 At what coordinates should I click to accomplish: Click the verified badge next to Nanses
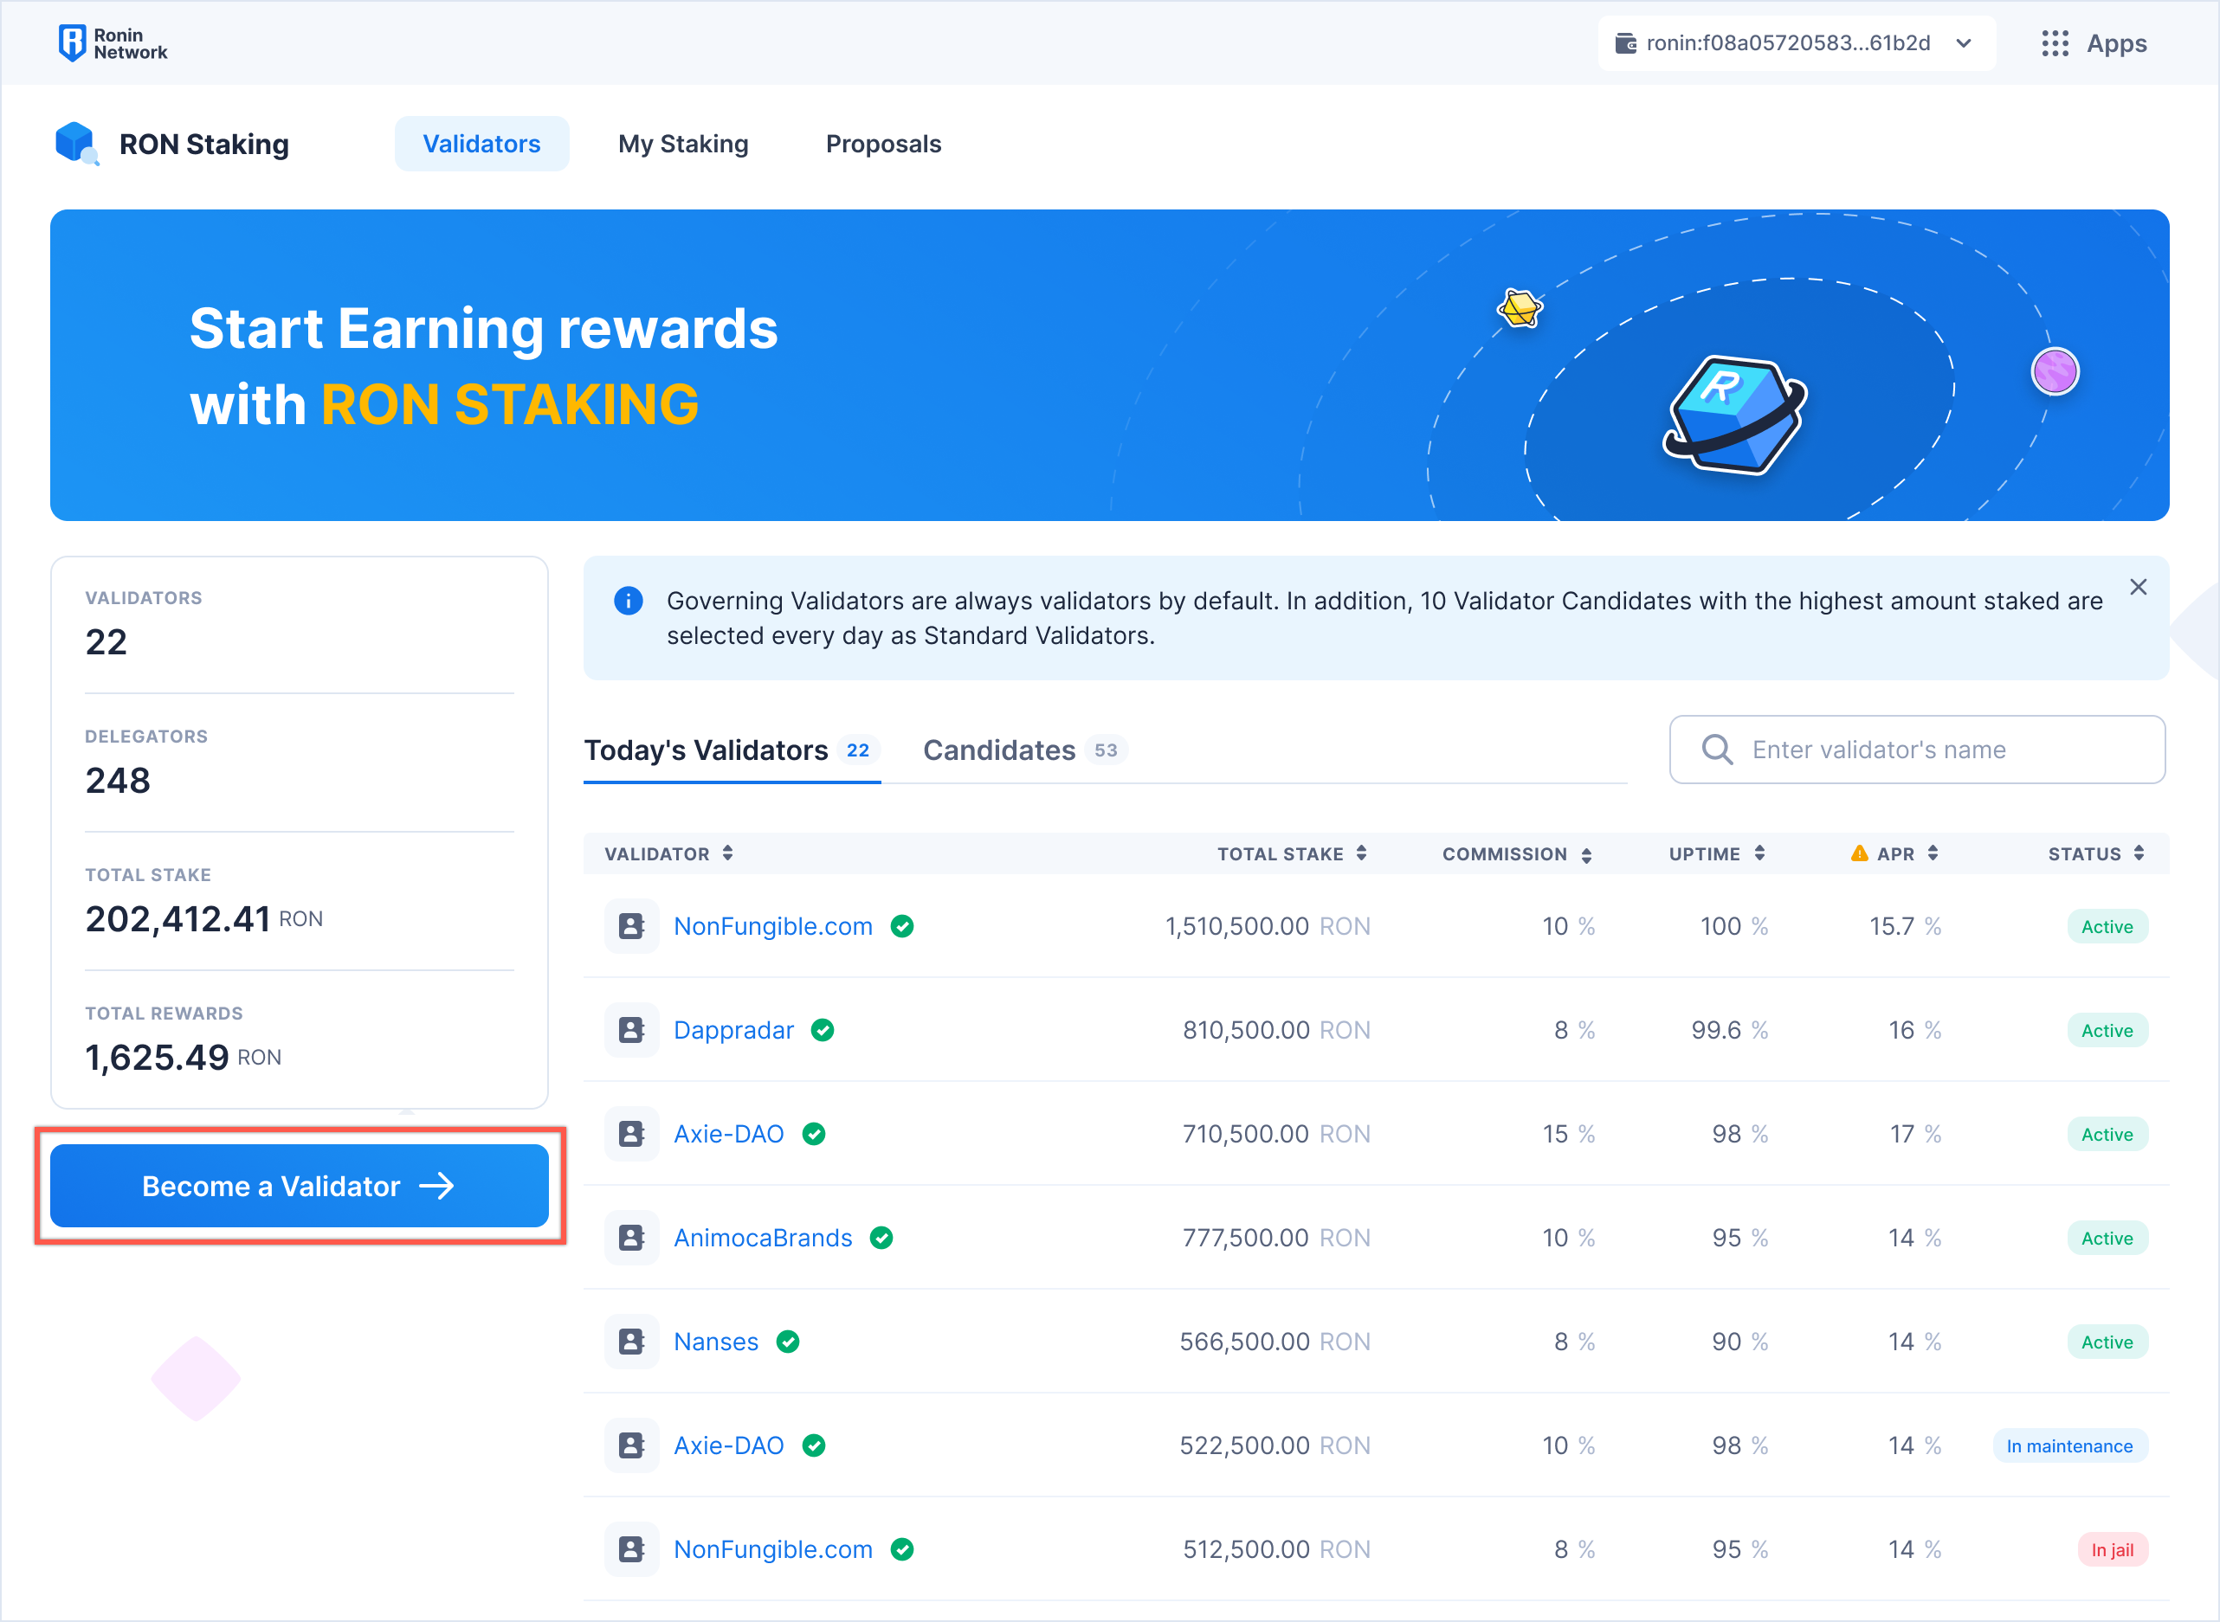pos(788,1342)
